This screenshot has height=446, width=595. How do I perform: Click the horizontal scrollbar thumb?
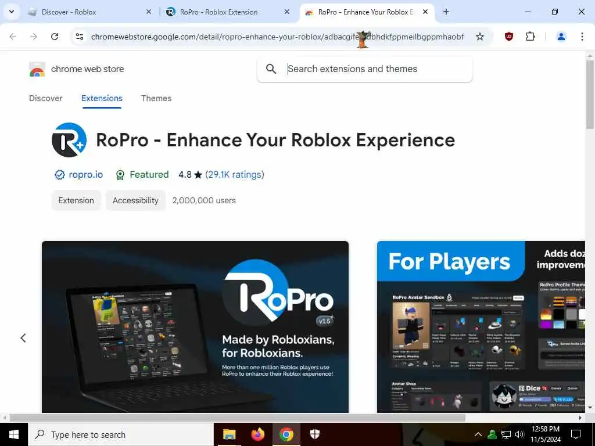click(238, 418)
